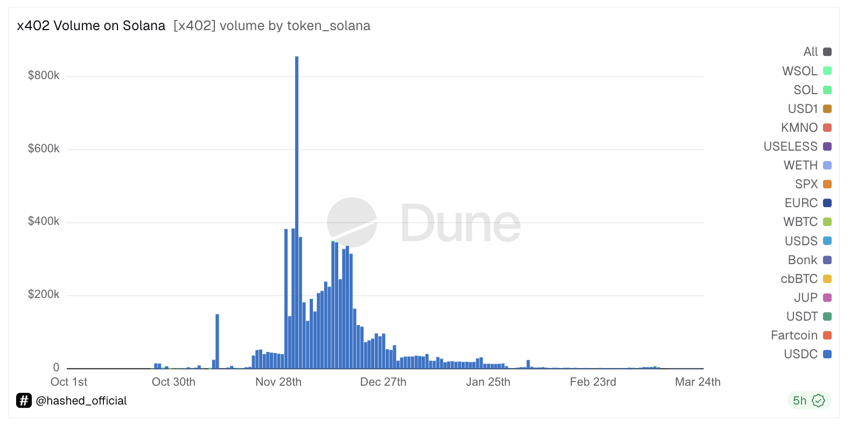The image size is (851, 425).
Task: Click the 5h refresh status badge
Action: [x=808, y=400]
